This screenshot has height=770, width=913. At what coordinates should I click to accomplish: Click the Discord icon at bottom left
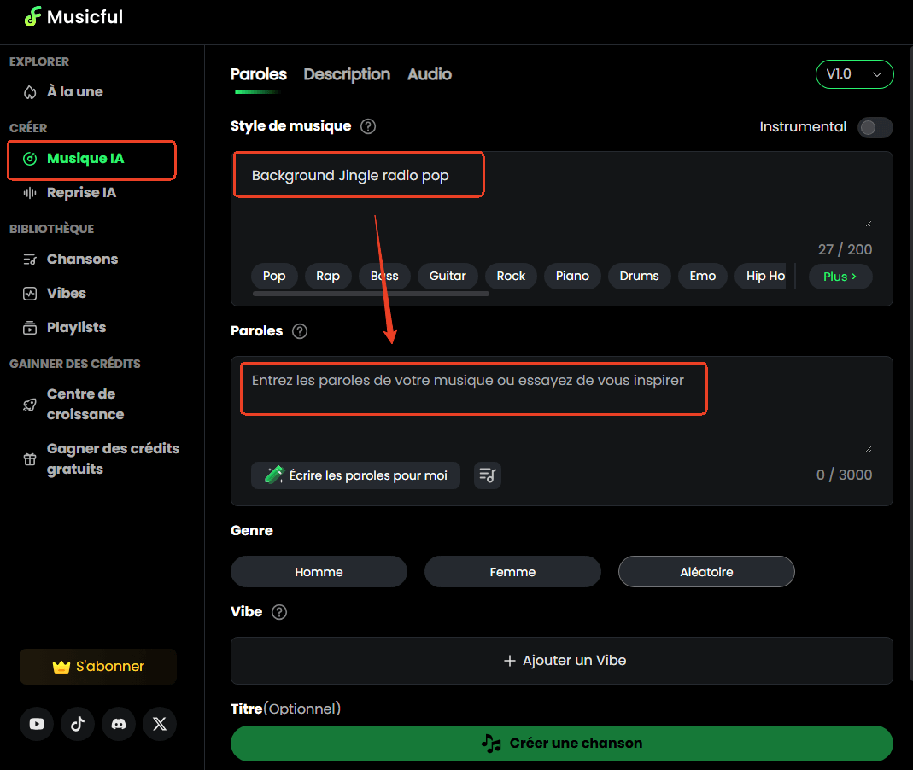click(118, 724)
